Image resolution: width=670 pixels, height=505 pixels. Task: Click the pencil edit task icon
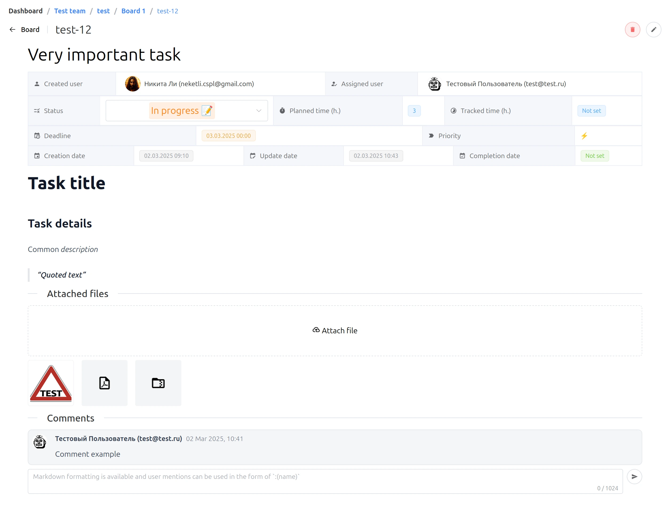coord(653,30)
